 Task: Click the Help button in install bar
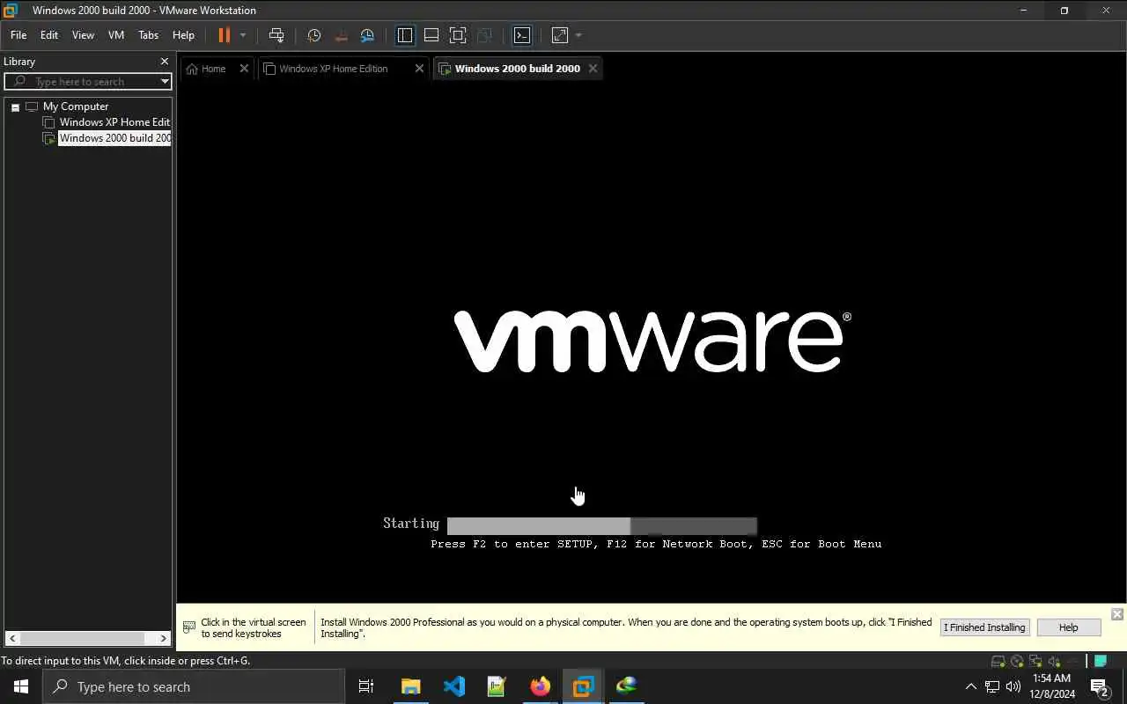point(1068,627)
